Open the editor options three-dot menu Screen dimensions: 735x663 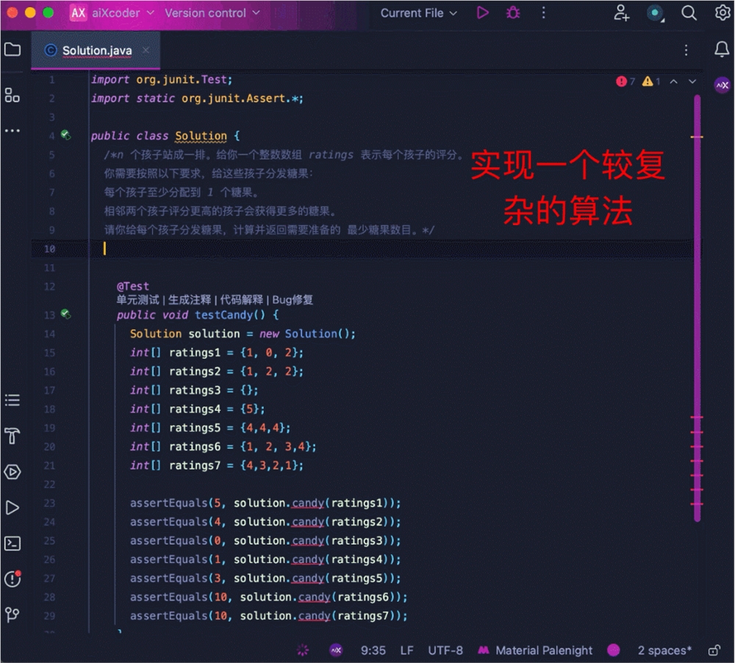[x=686, y=50]
